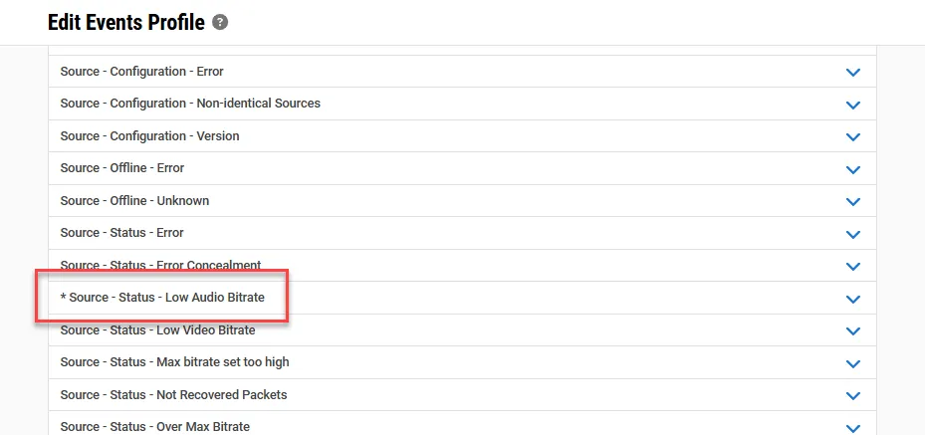
Task: Select Source - Status - Max bitrate set too high label
Action: (x=174, y=362)
